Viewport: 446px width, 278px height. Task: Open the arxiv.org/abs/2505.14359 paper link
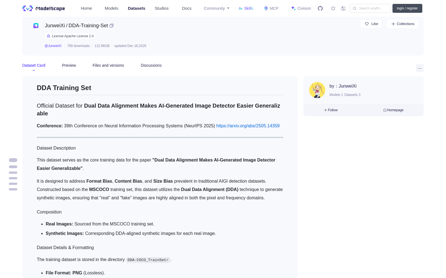point(248,126)
